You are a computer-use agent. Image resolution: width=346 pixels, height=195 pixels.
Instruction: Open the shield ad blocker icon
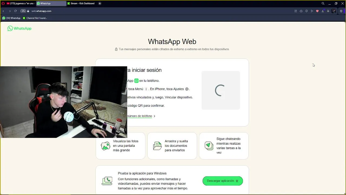(x=307, y=11)
